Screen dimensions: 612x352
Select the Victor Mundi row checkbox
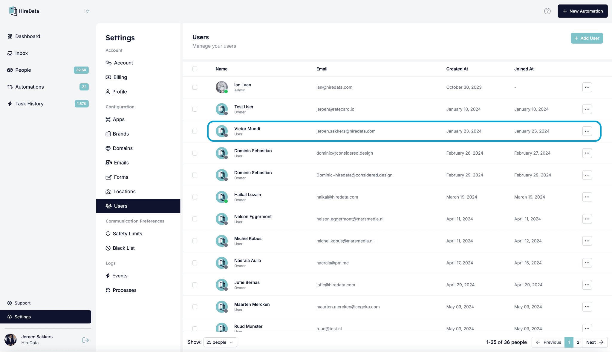tap(195, 131)
